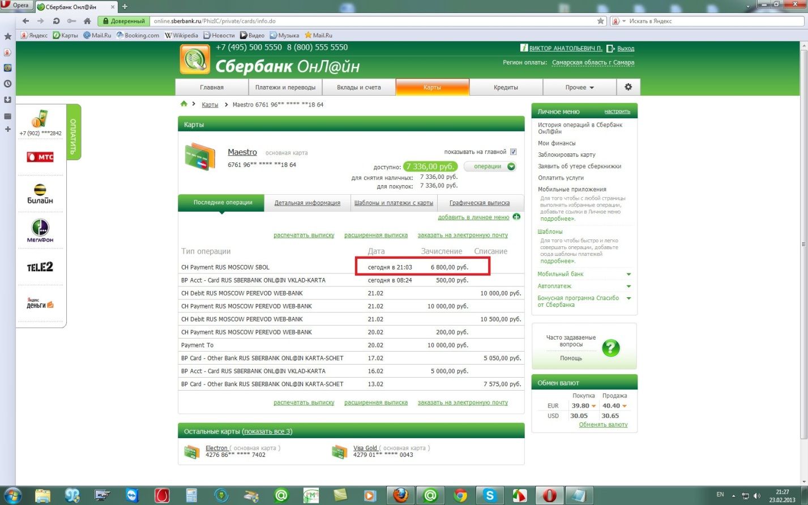Image resolution: width=808 pixels, height=505 pixels.
Task: Open help via the green question mark
Action: coord(611,348)
